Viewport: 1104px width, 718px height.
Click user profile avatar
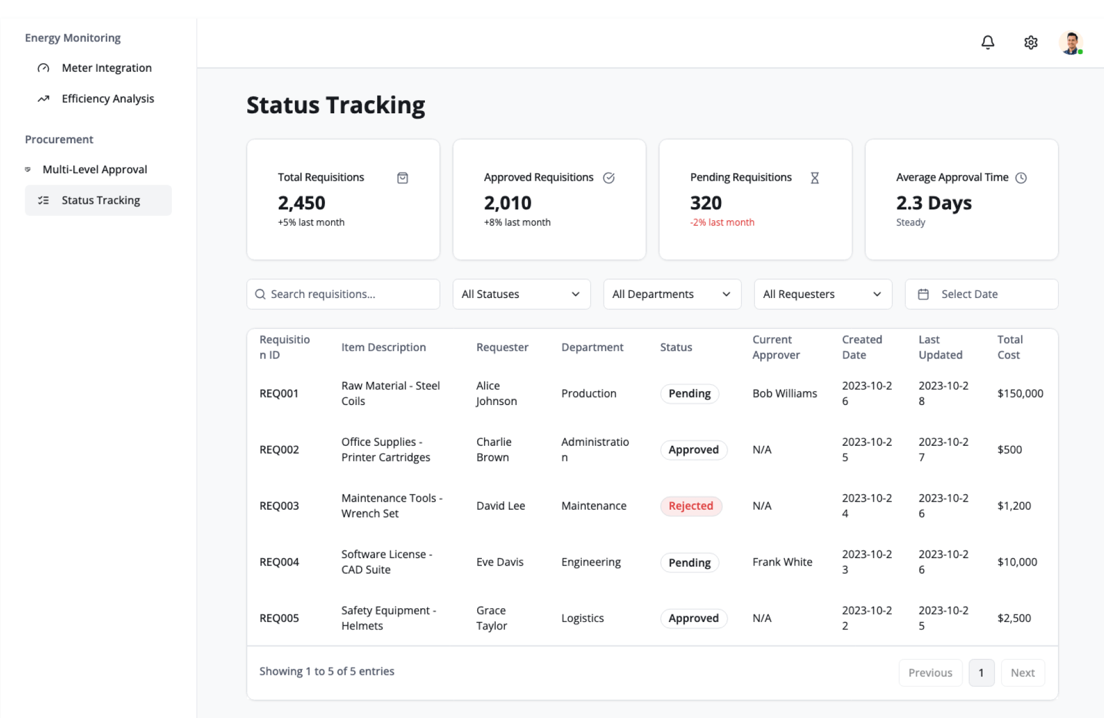click(1071, 43)
